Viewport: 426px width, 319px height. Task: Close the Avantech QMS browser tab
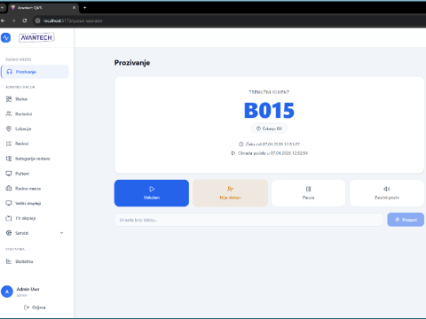pos(74,8)
